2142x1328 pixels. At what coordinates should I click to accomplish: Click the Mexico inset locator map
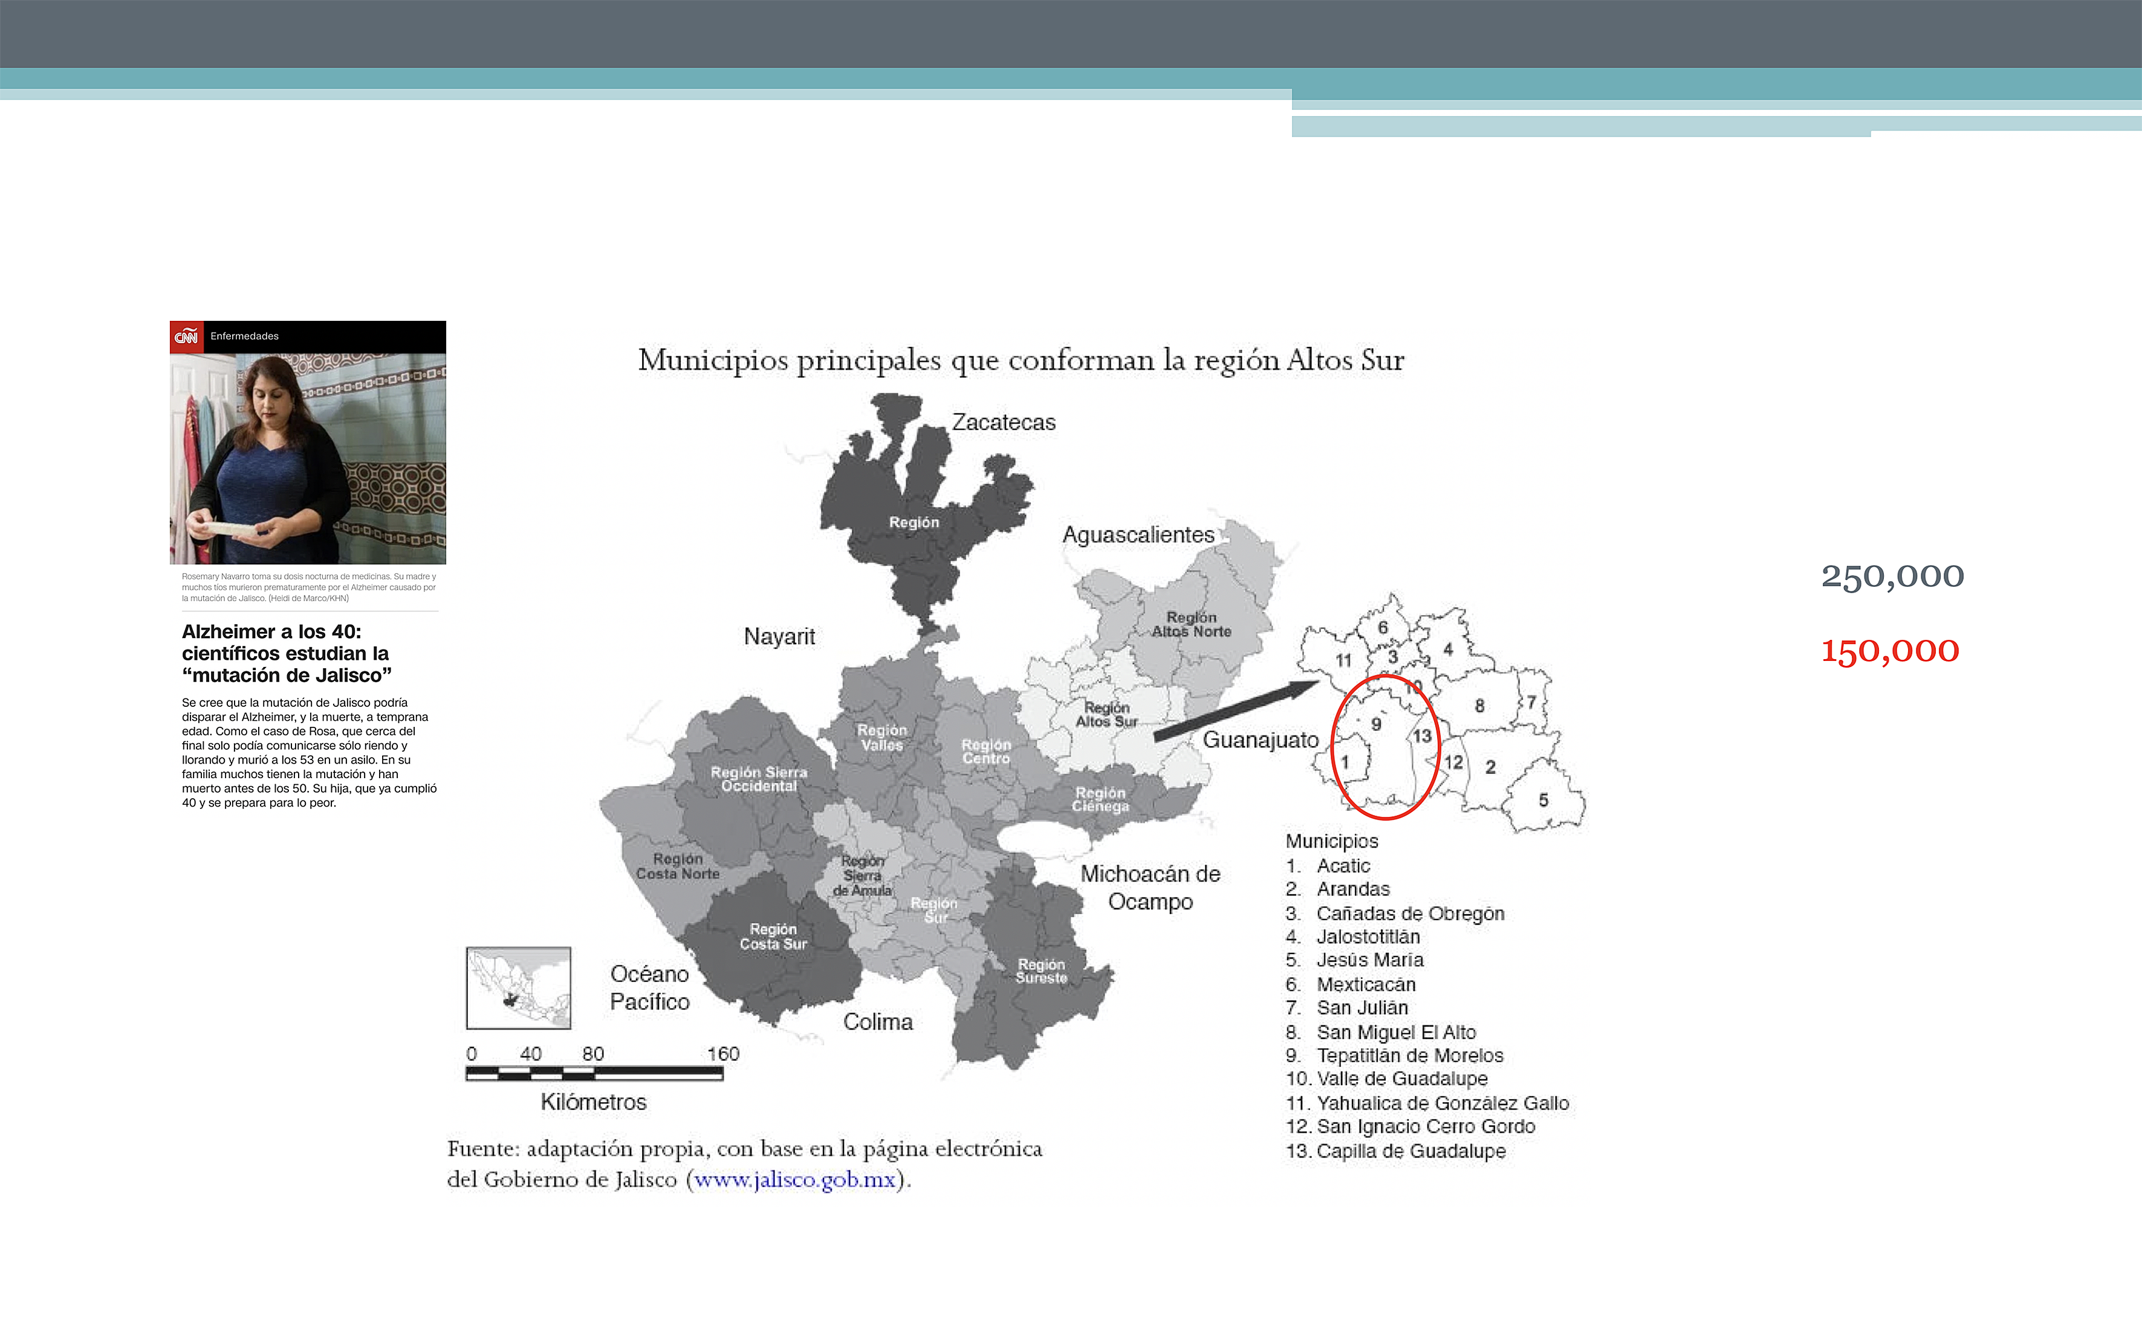tap(518, 987)
